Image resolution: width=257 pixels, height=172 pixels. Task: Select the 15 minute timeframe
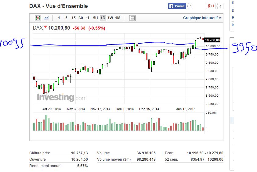pos(74,18)
